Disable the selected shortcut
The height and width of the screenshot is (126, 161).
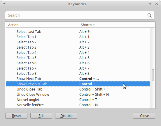pyautogui.click(x=66, y=116)
